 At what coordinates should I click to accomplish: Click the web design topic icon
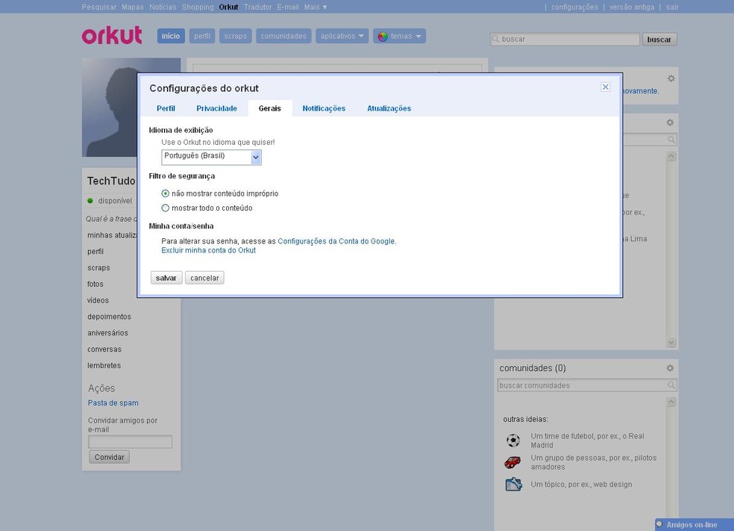point(512,483)
